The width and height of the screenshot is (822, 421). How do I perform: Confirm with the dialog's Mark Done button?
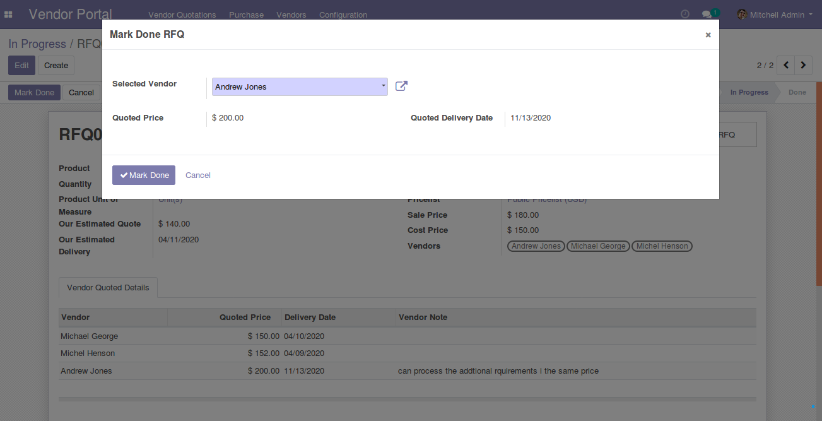coord(144,175)
